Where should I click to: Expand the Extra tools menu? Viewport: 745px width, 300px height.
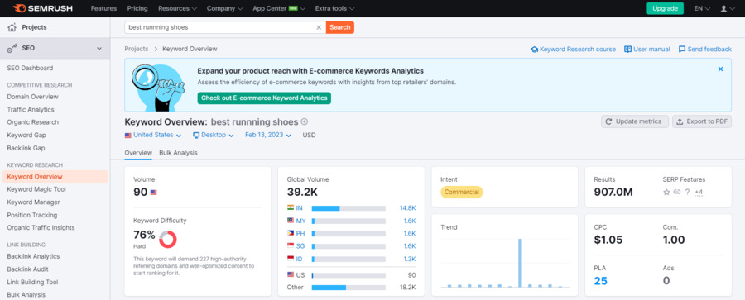point(334,8)
